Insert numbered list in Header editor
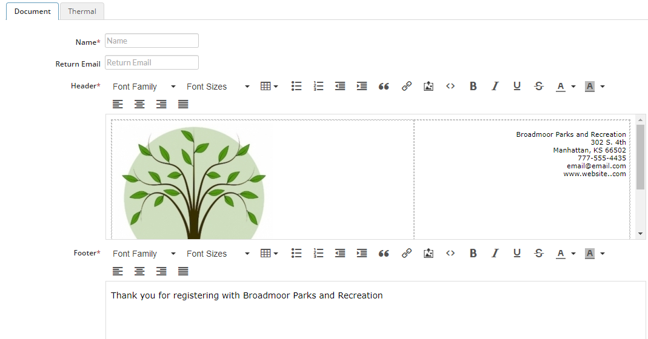The height and width of the screenshot is (339, 648). click(x=318, y=86)
